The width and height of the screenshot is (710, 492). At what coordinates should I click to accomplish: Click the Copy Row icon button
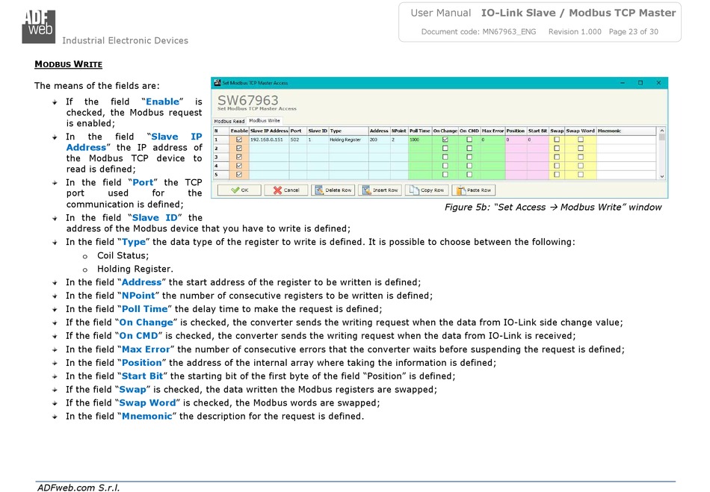pos(425,190)
